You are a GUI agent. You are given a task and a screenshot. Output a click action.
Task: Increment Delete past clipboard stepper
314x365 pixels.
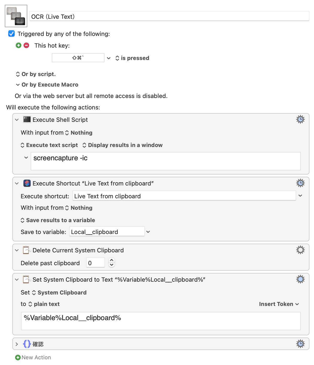(112, 260)
